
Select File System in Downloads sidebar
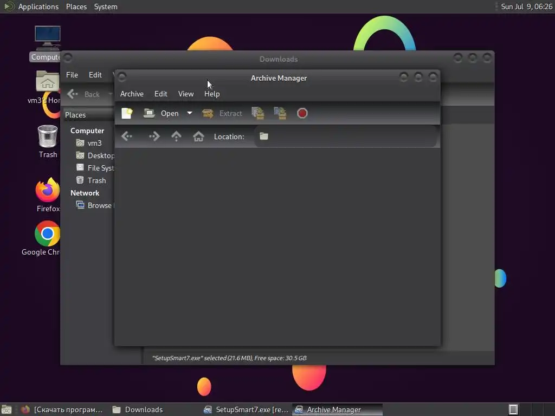coord(95,168)
